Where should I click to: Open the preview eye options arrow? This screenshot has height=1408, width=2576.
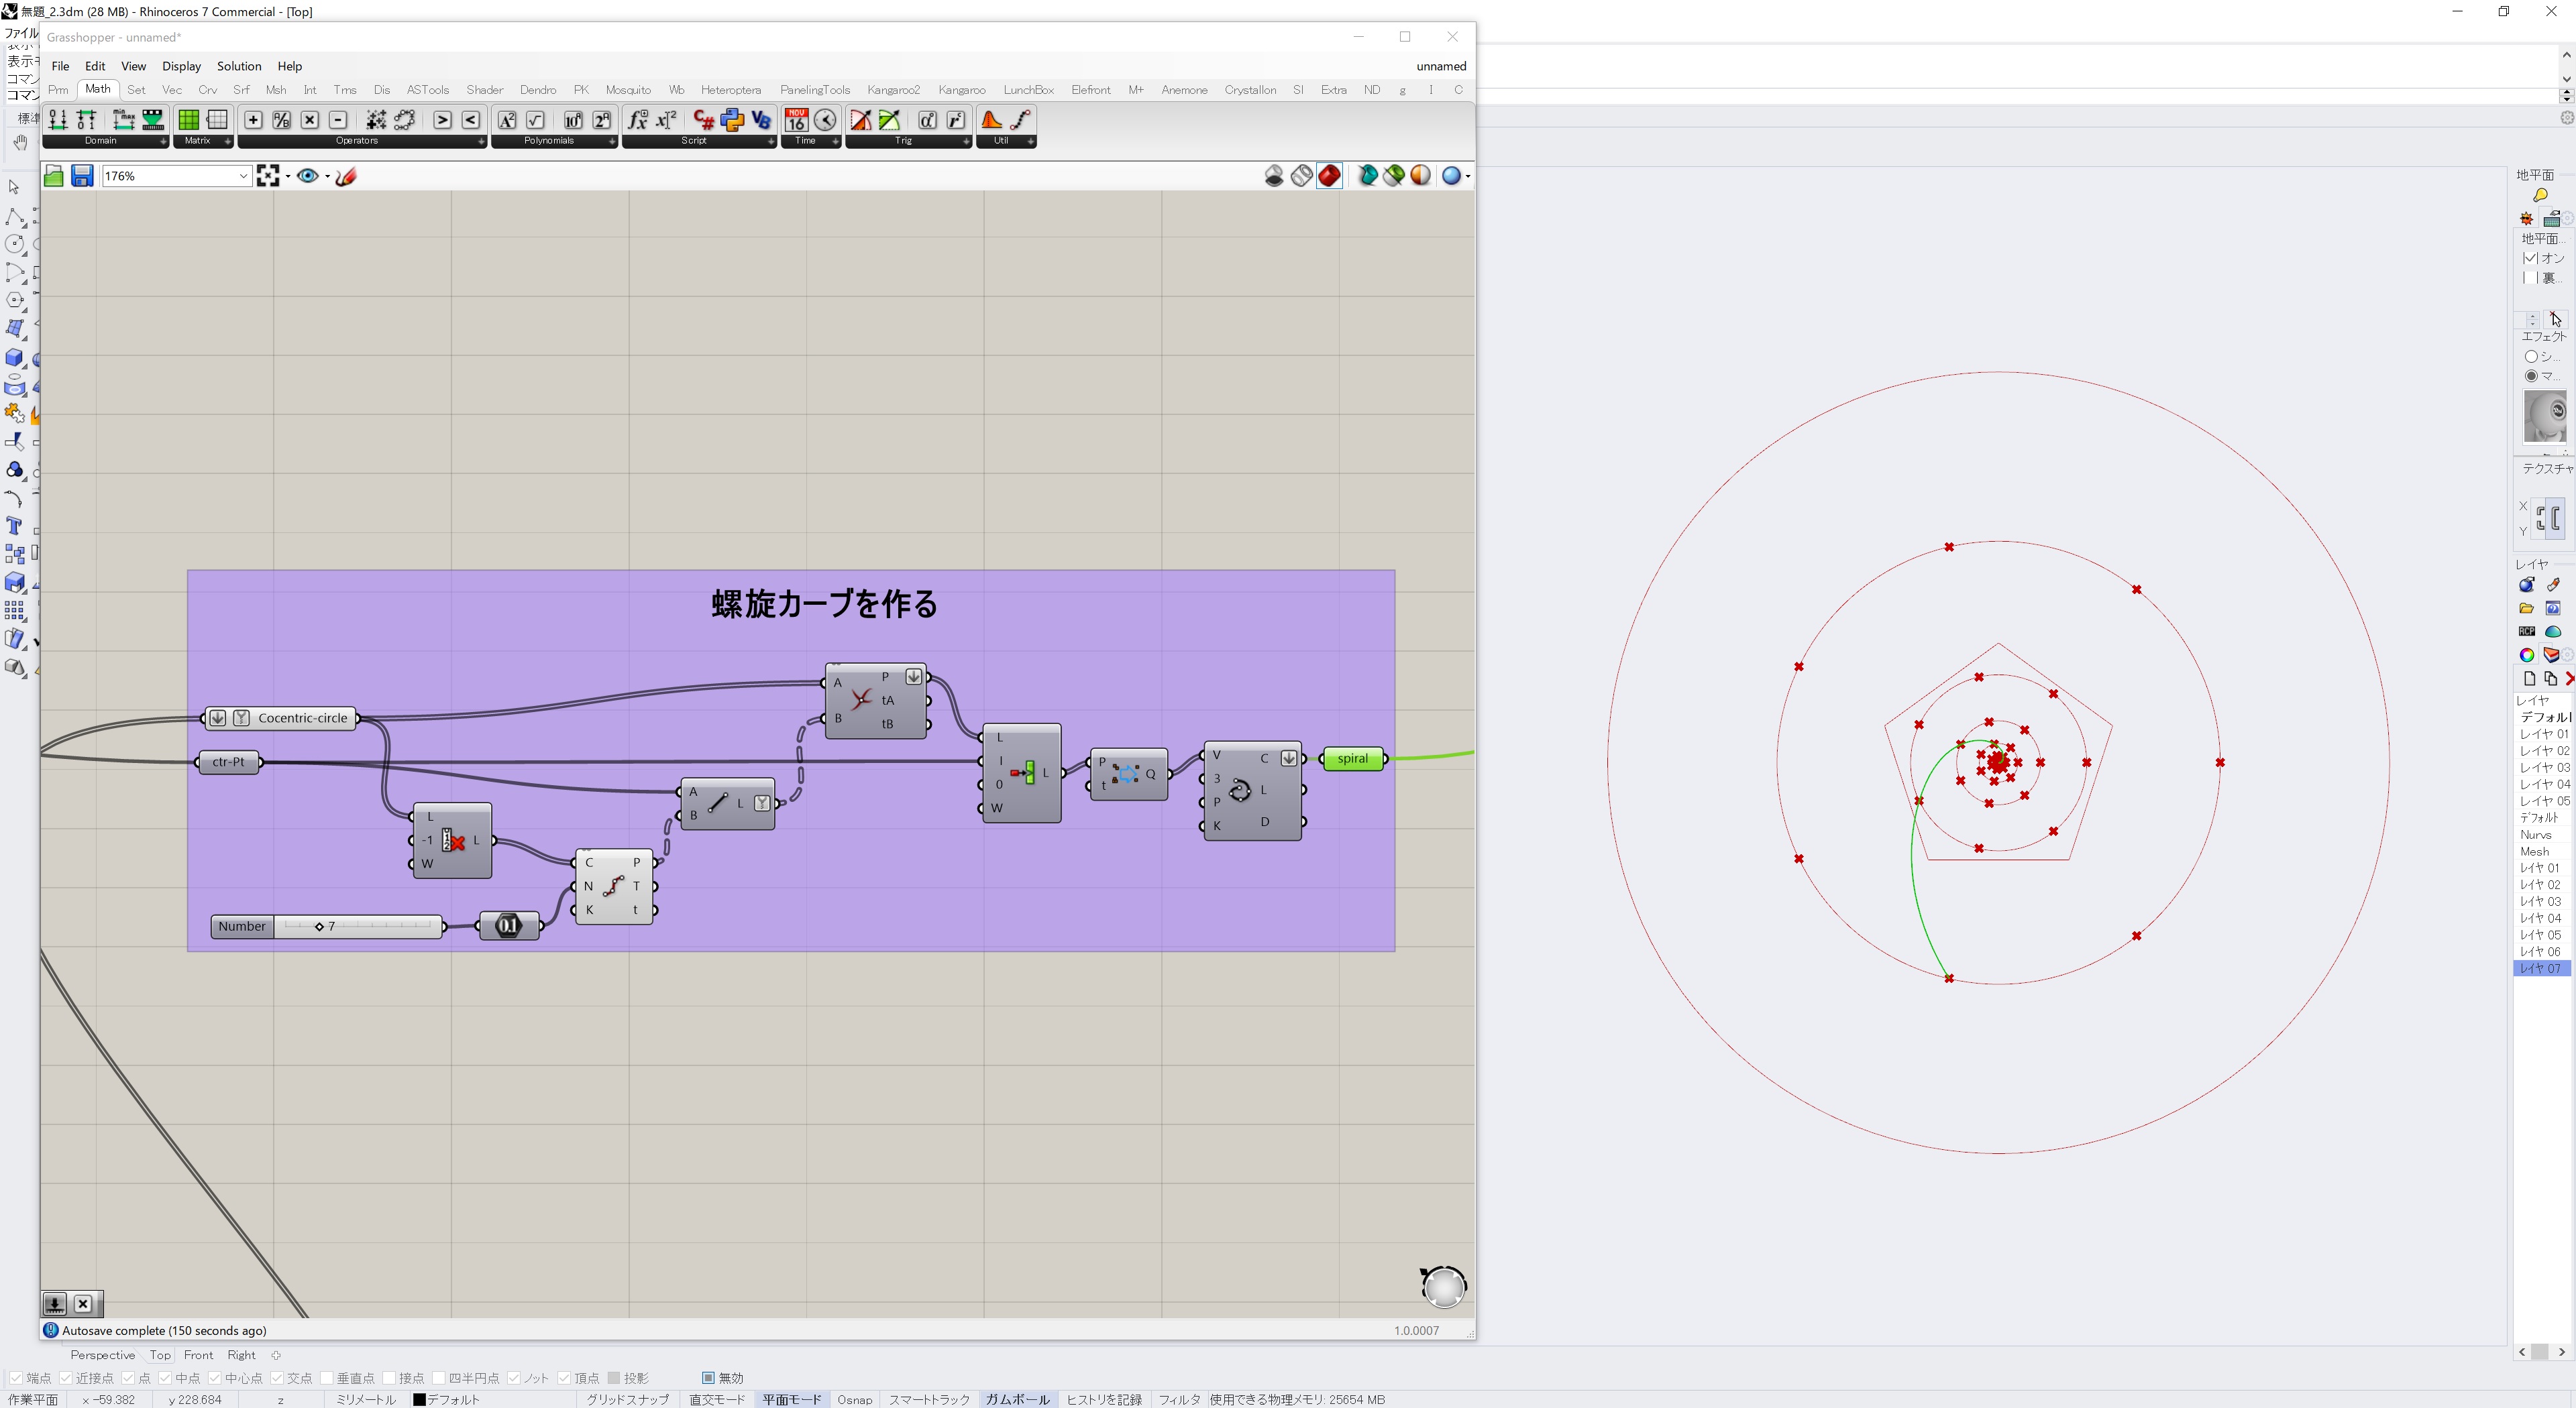click(x=327, y=176)
